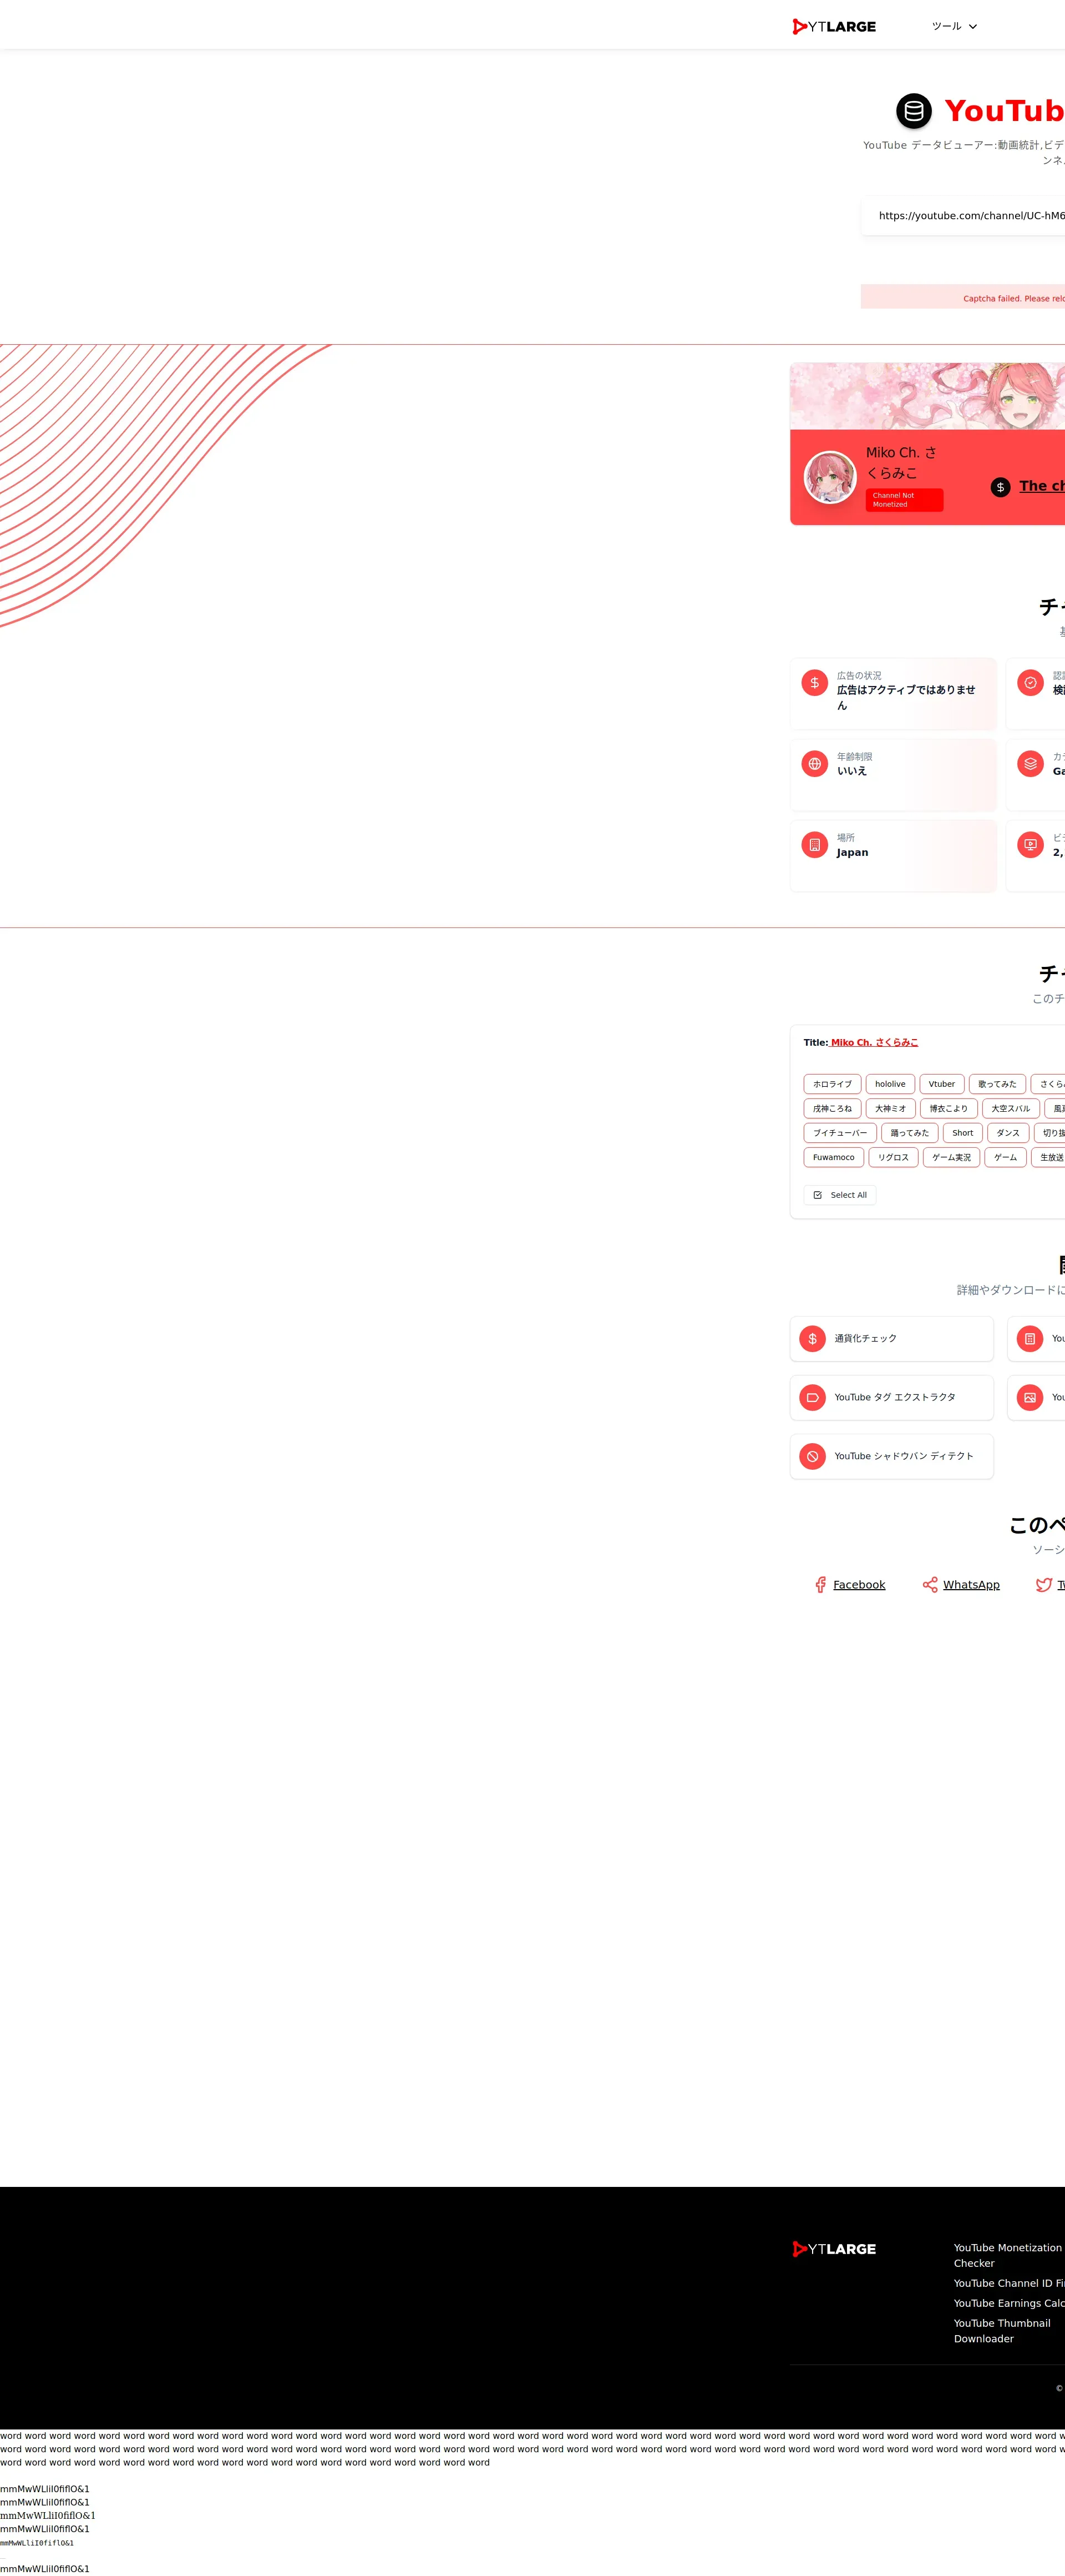Click the Channel Not Monetized badge
The image size is (1065, 2576).
point(904,500)
